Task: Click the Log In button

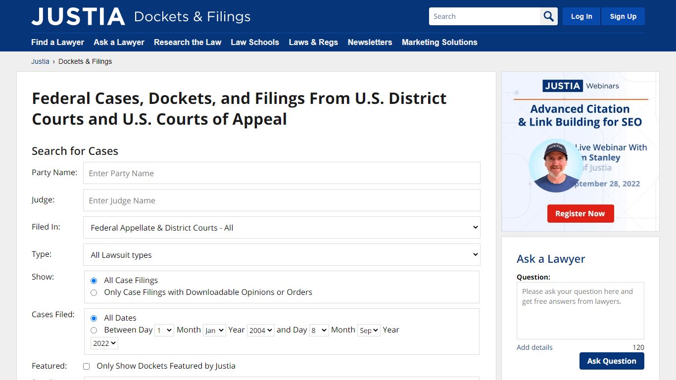Action: 581,16
